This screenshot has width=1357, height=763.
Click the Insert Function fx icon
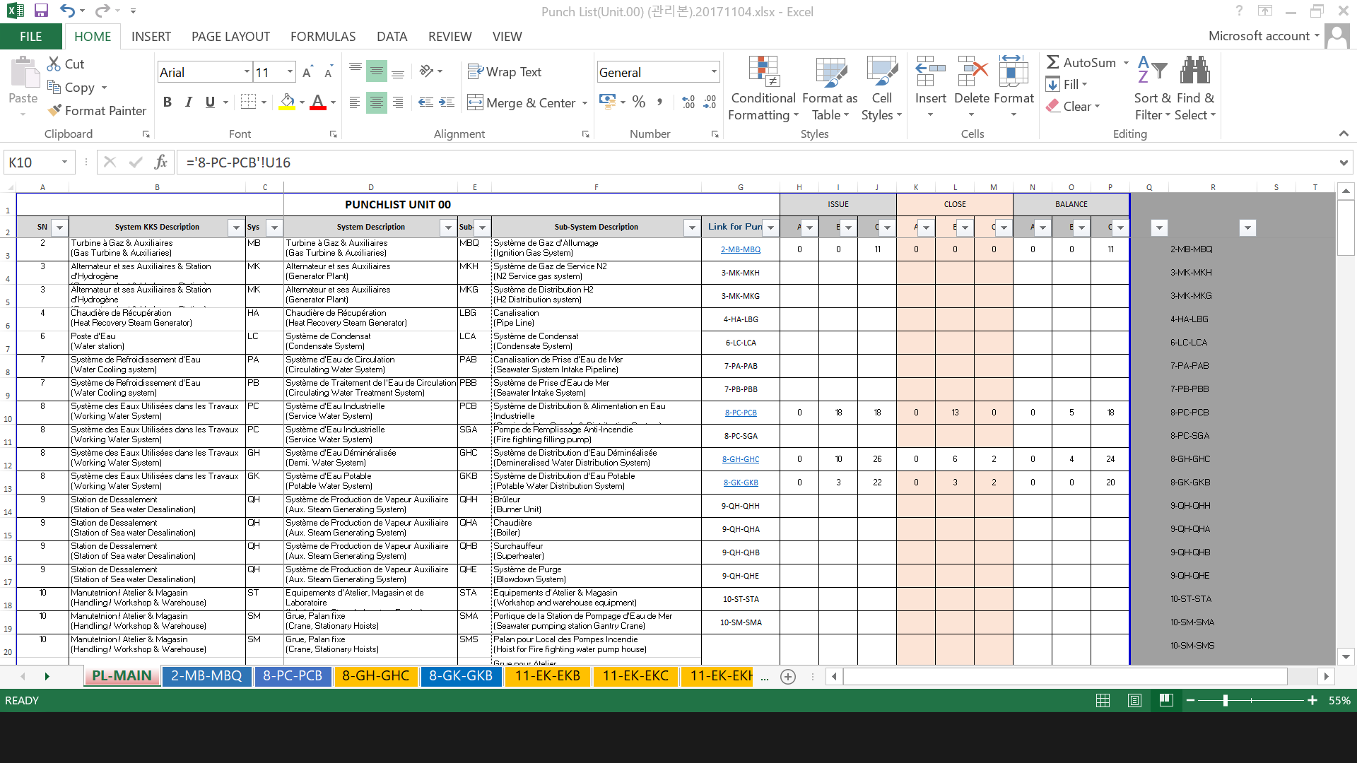[x=160, y=162]
